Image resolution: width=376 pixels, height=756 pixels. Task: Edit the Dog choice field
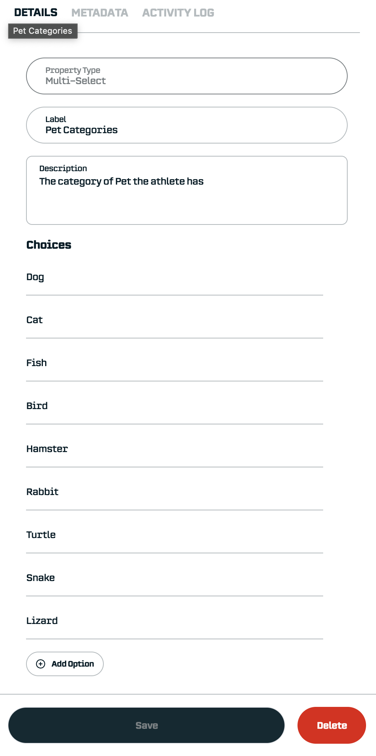point(174,277)
